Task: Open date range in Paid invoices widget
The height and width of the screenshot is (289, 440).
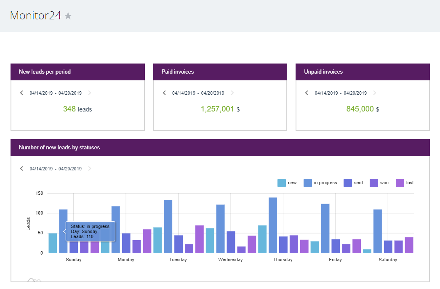Action: (x=198, y=93)
